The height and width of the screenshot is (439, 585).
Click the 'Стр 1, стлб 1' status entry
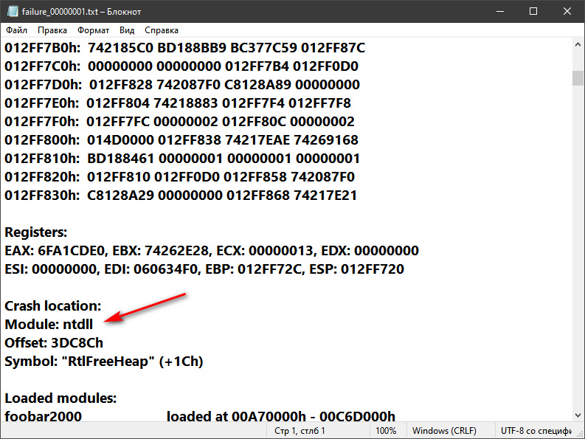300,431
